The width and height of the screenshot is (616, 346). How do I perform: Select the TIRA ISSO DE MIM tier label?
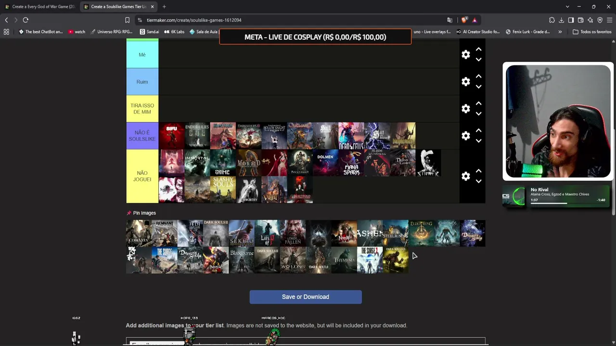[x=142, y=109]
